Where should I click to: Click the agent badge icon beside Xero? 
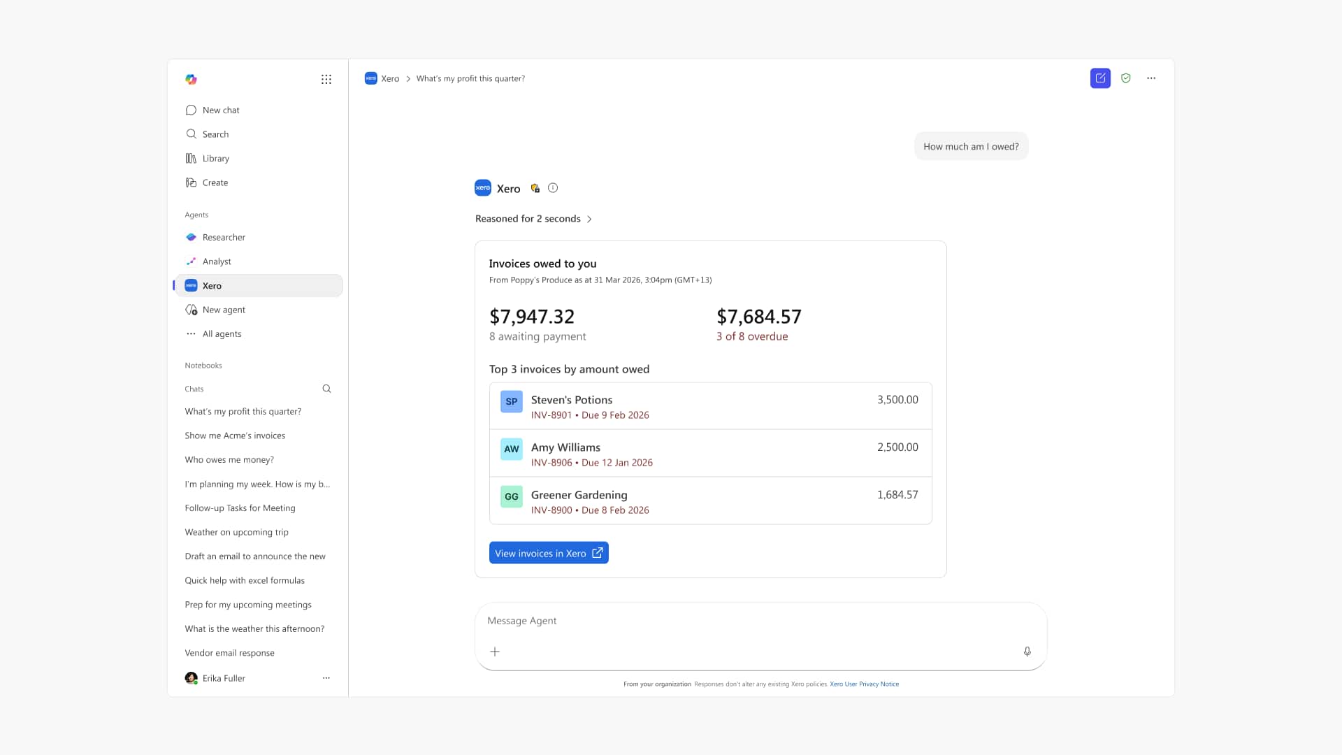coord(535,188)
